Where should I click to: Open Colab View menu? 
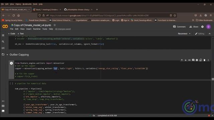click(x=22, y=29)
